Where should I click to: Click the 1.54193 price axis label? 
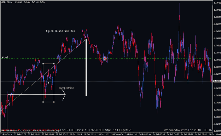click(x=217, y=103)
